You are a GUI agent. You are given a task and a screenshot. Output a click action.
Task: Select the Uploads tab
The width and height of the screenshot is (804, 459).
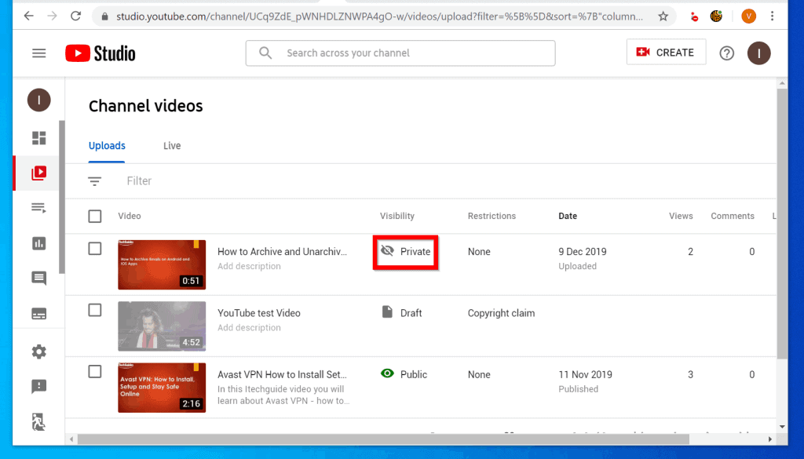tap(107, 146)
